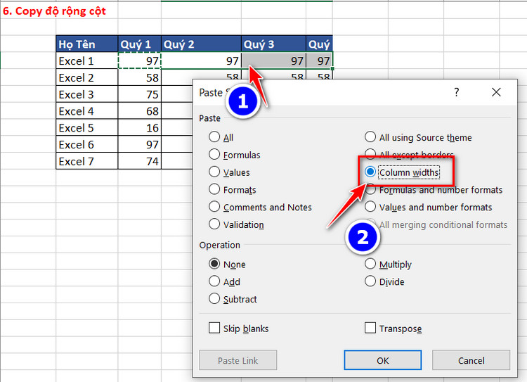Enable the Skip blanks checkbox
The height and width of the screenshot is (382, 527).
coord(214,329)
